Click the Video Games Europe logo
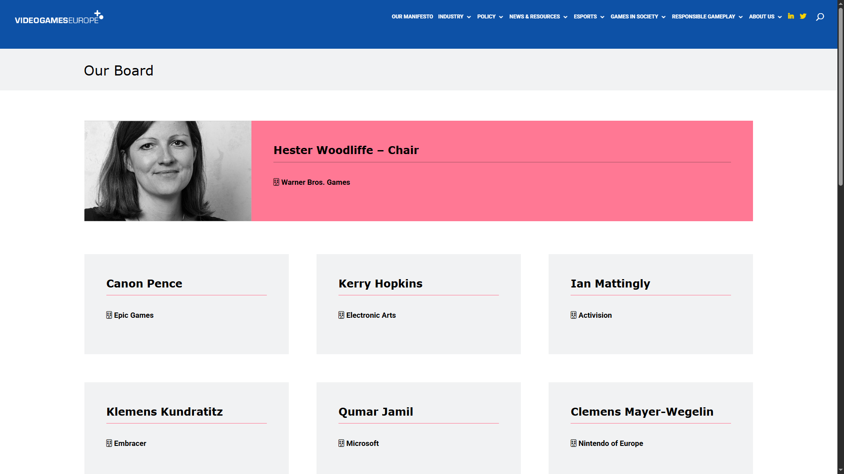 [59, 17]
